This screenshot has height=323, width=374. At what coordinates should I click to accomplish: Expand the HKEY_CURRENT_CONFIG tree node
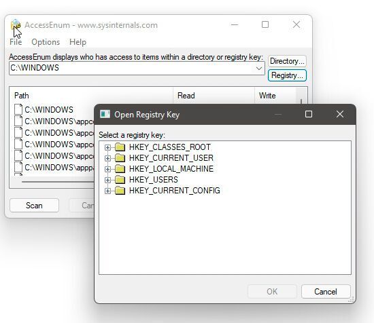coord(107,191)
